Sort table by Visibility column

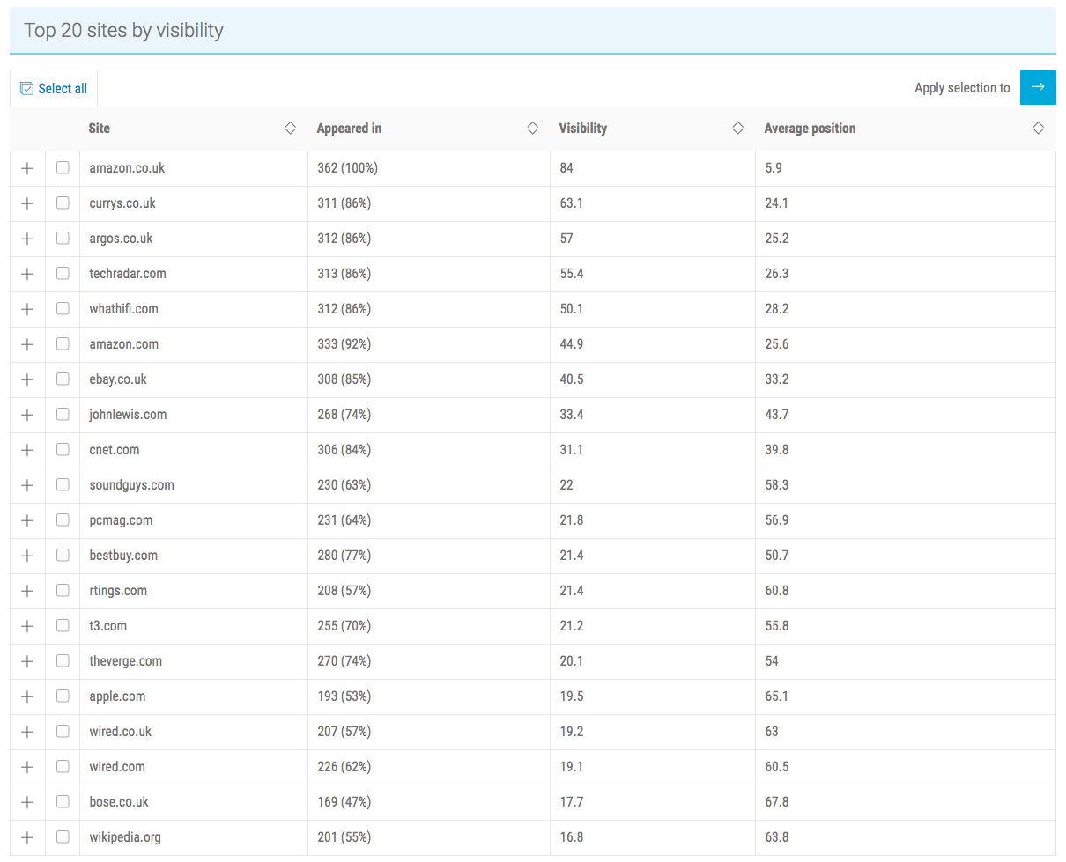[x=738, y=129]
